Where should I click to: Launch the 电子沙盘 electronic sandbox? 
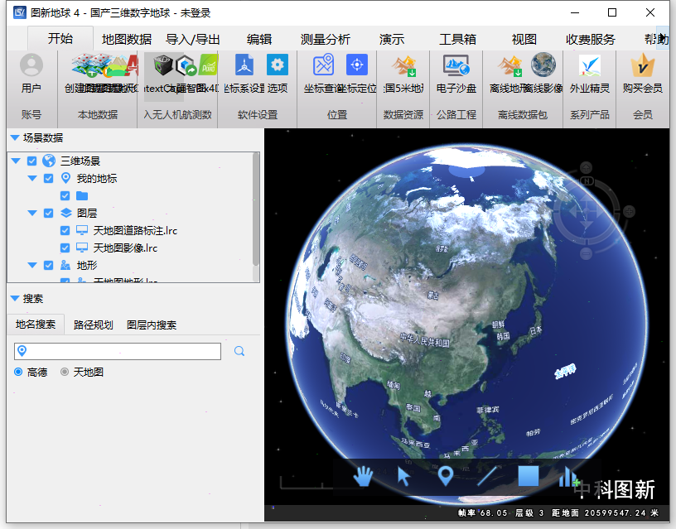[456, 65]
